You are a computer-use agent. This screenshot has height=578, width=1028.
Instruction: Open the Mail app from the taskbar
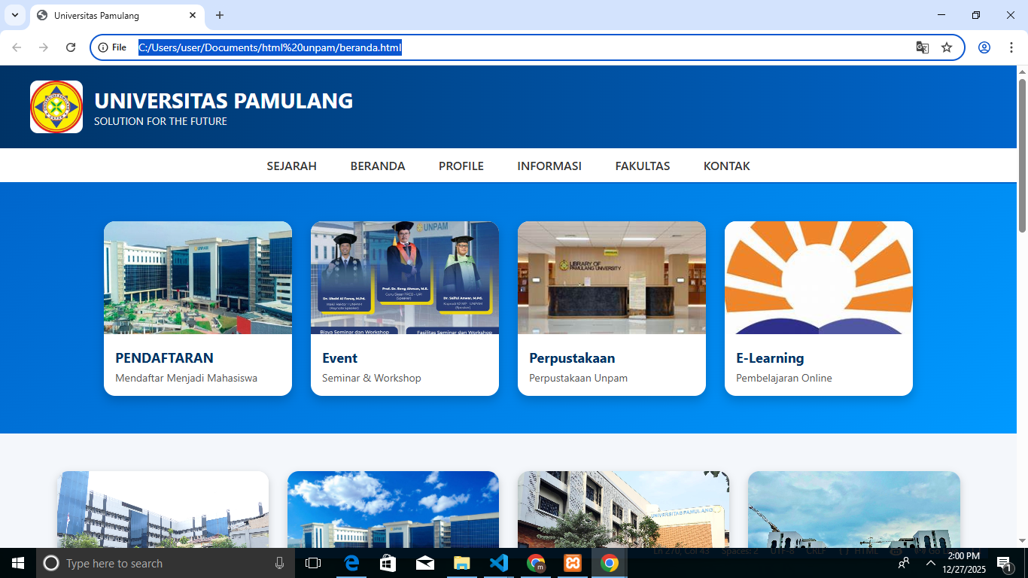[425, 563]
